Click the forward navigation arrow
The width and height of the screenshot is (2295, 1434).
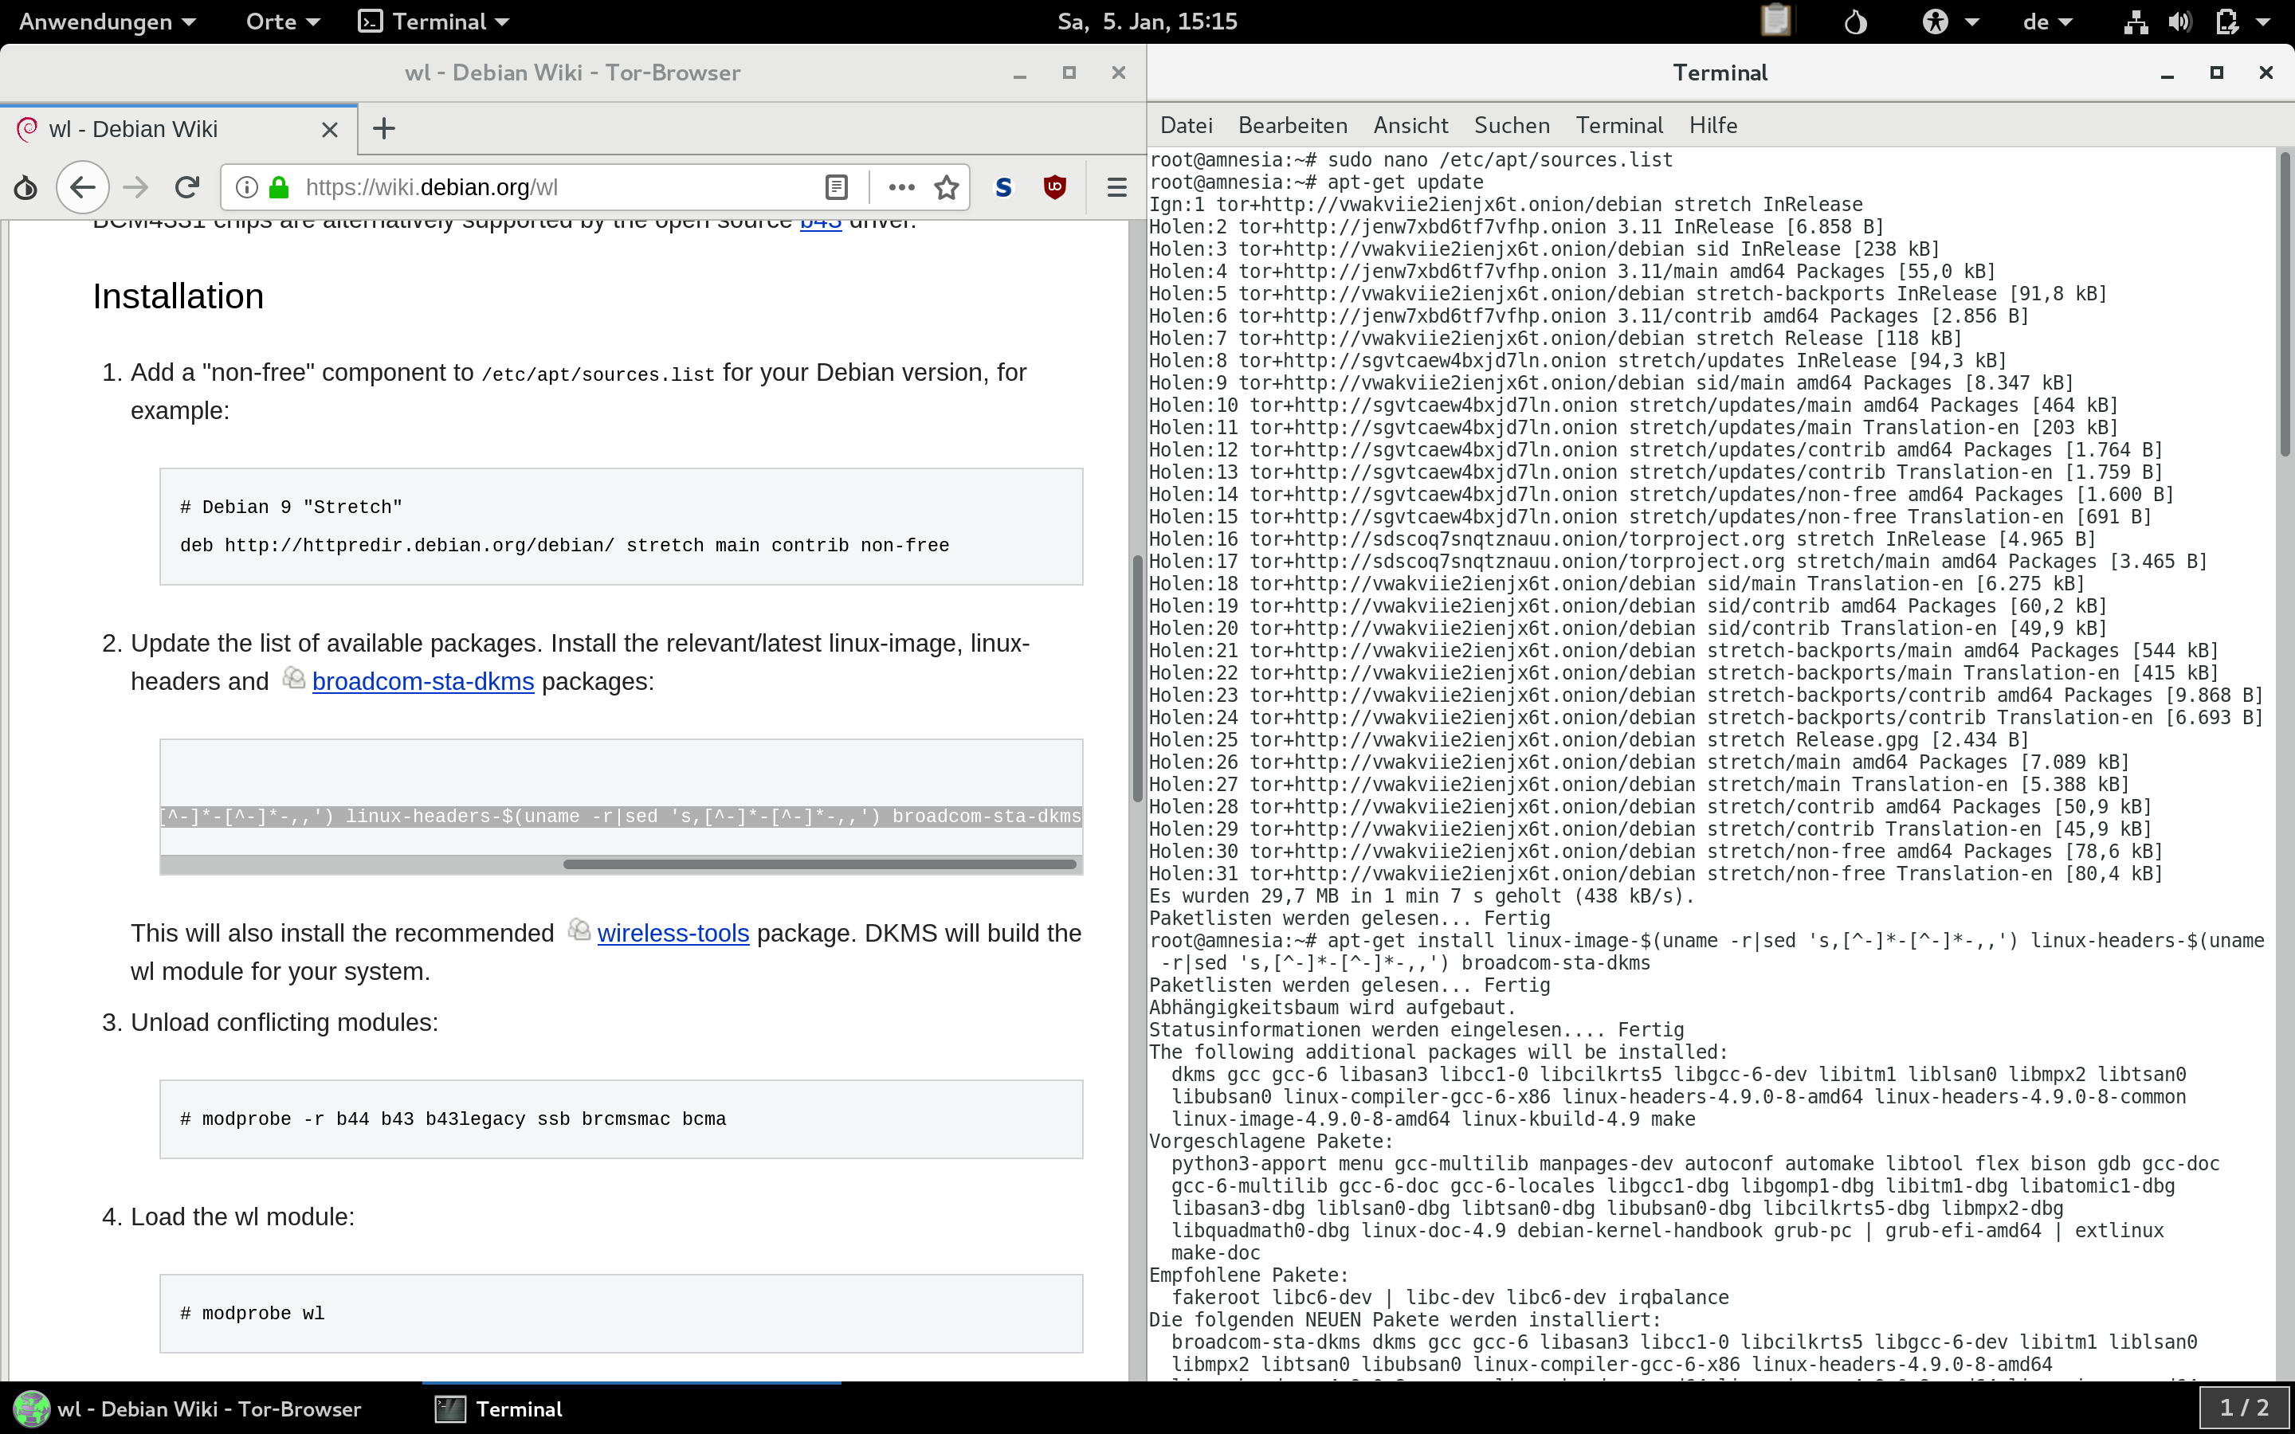(x=135, y=188)
